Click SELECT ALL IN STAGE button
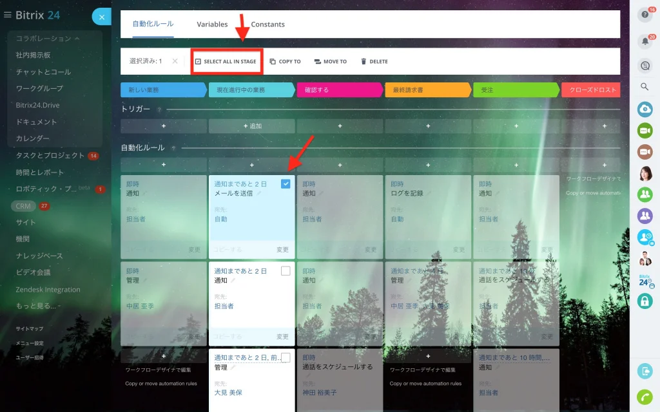 click(226, 61)
